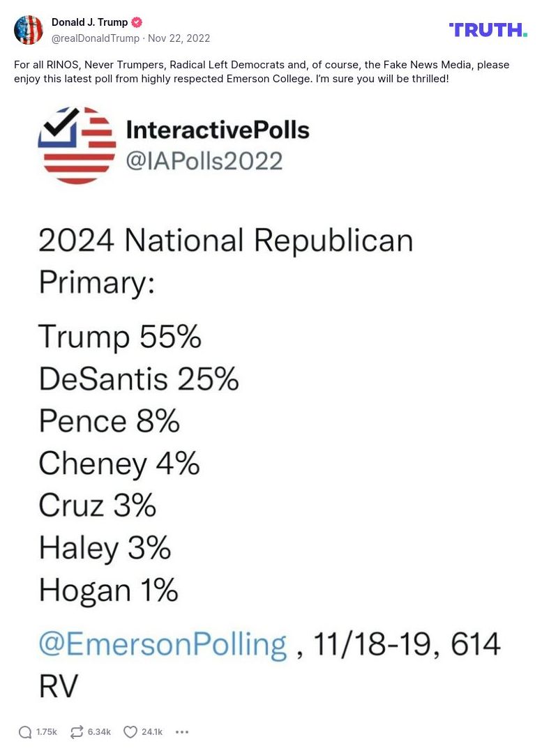The image size is (542, 753).
Task: Click the 1.75k reply count
Action: pos(47,731)
